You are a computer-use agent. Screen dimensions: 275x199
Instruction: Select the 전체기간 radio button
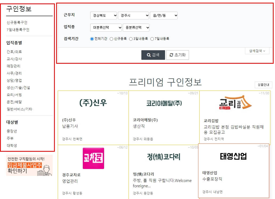click(x=91, y=39)
